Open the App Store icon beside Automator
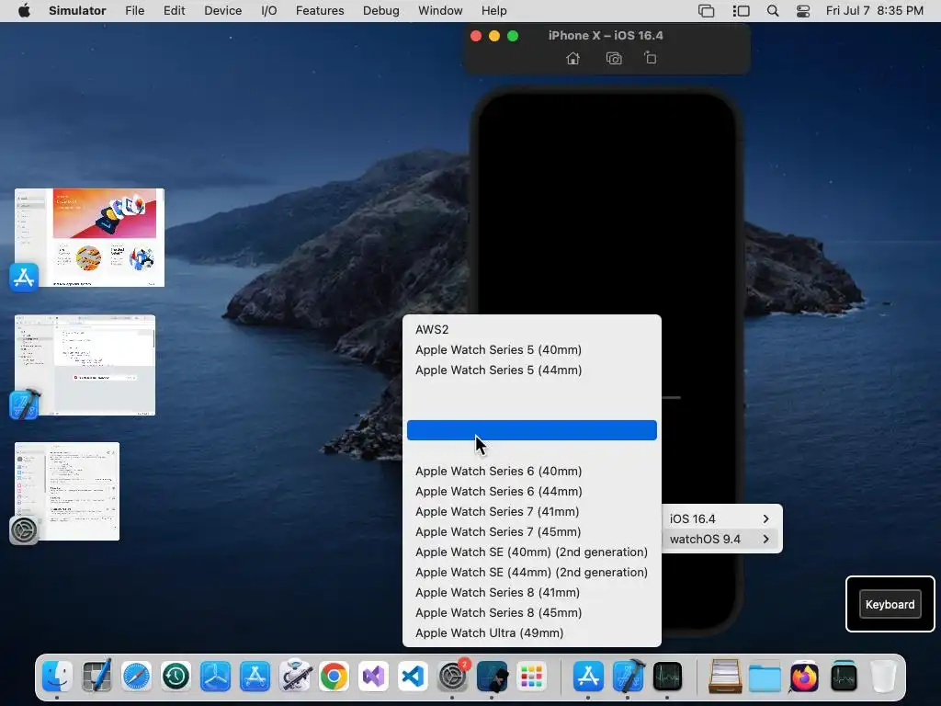 pyautogui.click(x=255, y=676)
